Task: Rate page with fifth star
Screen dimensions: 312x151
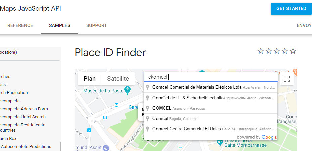Action: pyautogui.click(x=293, y=51)
